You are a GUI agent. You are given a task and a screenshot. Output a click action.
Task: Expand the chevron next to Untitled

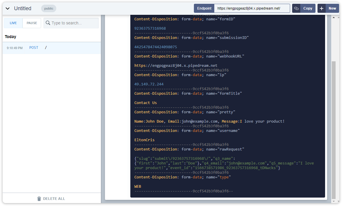8,8
